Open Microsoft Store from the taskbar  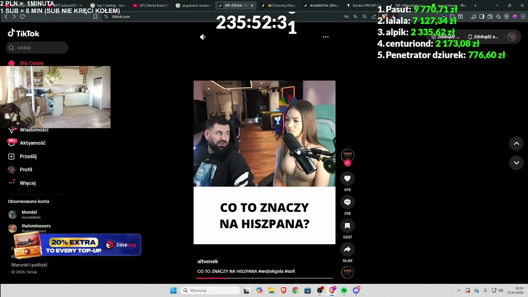307,290
